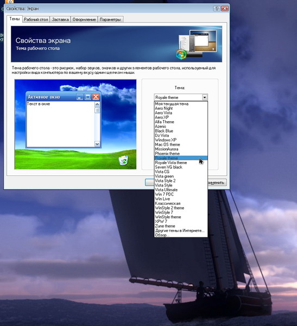Choose the WinStyle 7 entry
Screen dimensions: 297x326
click(x=181, y=212)
